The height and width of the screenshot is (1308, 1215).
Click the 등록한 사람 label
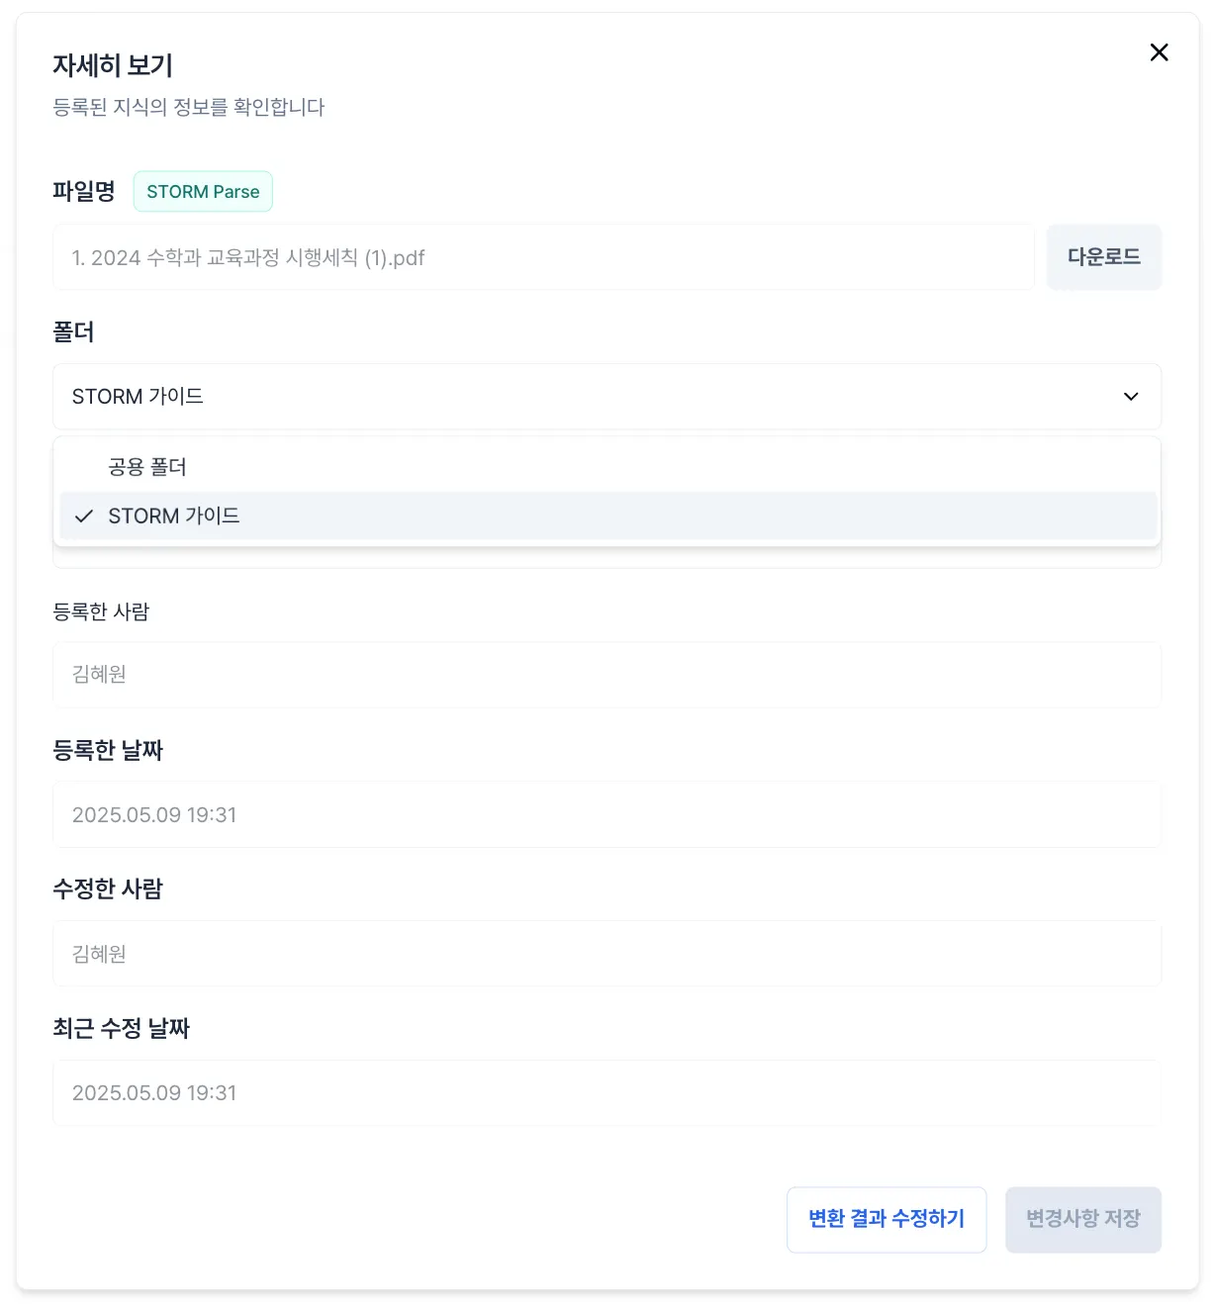tap(101, 612)
